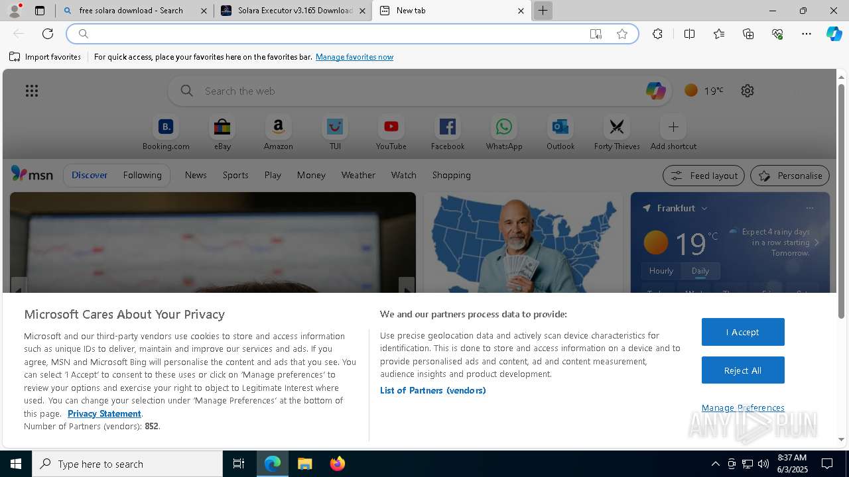Open WhatsApp shortcut
This screenshot has width=849, height=477.
[x=504, y=133]
